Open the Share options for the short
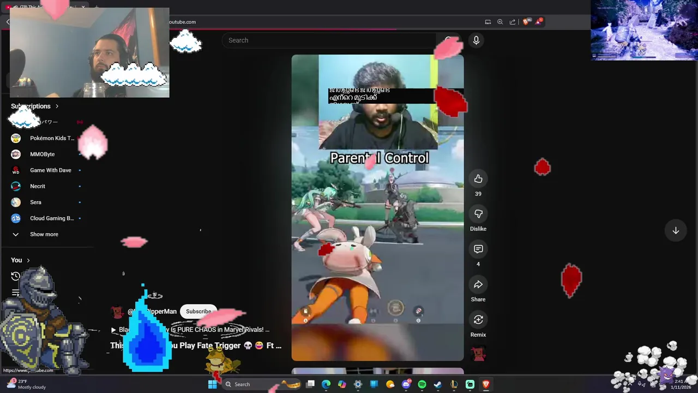Image resolution: width=698 pixels, height=393 pixels. (x=478, y=284)
